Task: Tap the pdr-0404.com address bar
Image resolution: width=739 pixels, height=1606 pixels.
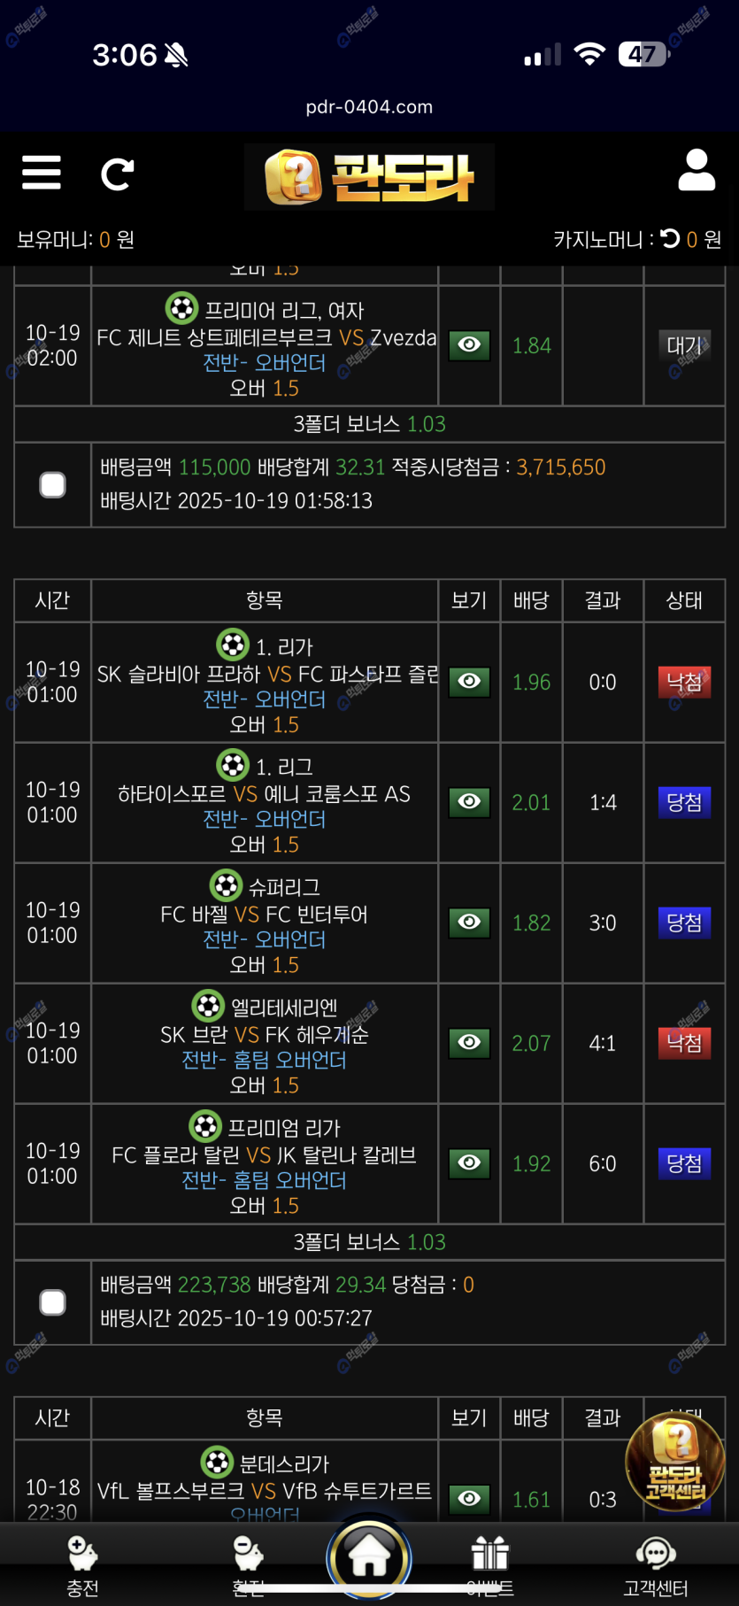Action: click(x=369, y=107)
